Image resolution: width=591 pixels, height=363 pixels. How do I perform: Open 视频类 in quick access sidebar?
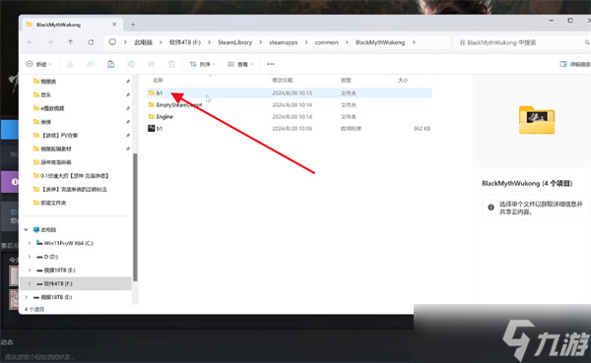coord(48,82)
